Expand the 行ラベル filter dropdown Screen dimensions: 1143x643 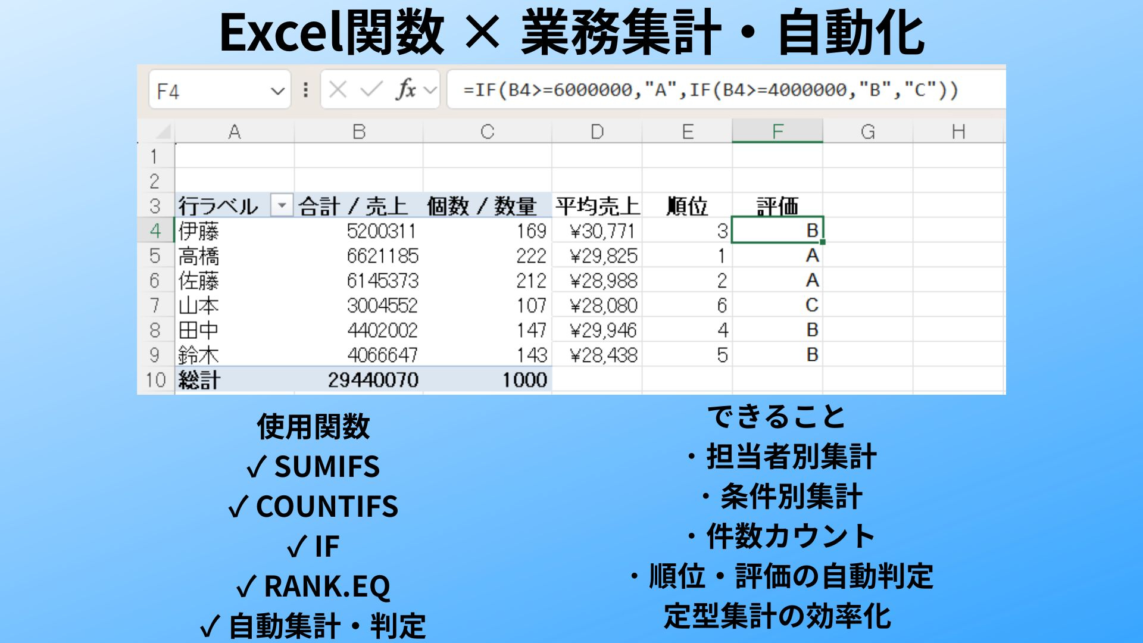(x=282, y=205)
